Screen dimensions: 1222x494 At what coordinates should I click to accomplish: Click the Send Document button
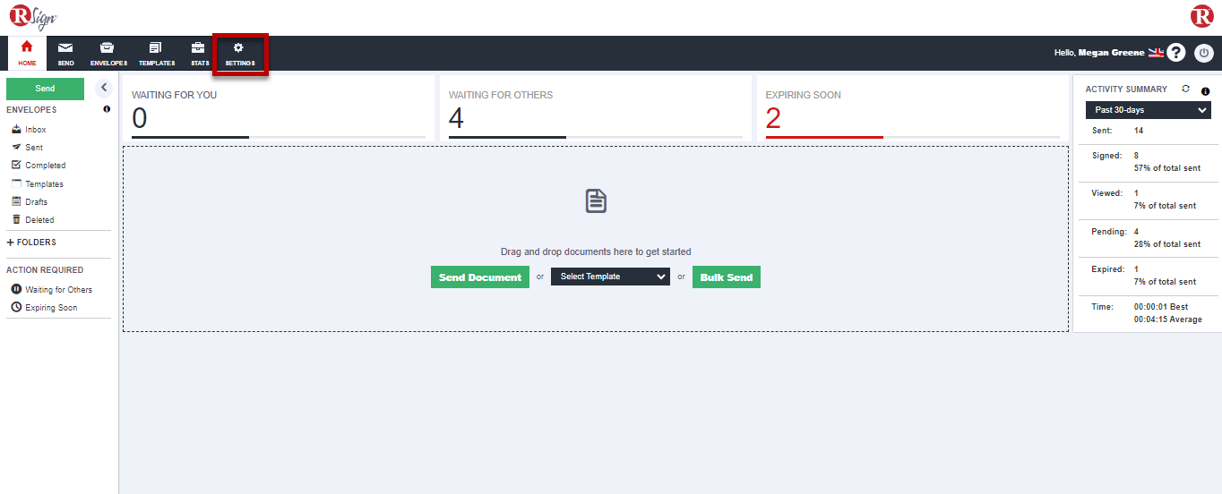pyautogui.click(x=480, y=277)
